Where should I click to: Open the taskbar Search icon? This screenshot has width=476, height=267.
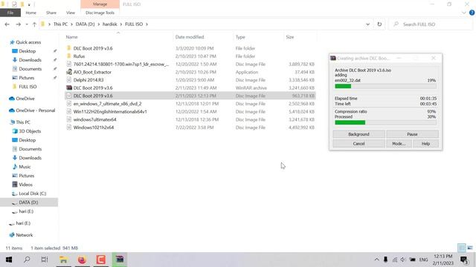(x=27, y=260)
